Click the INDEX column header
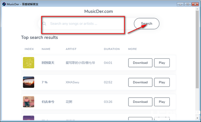The image size is (201, 122). [29, 49]
